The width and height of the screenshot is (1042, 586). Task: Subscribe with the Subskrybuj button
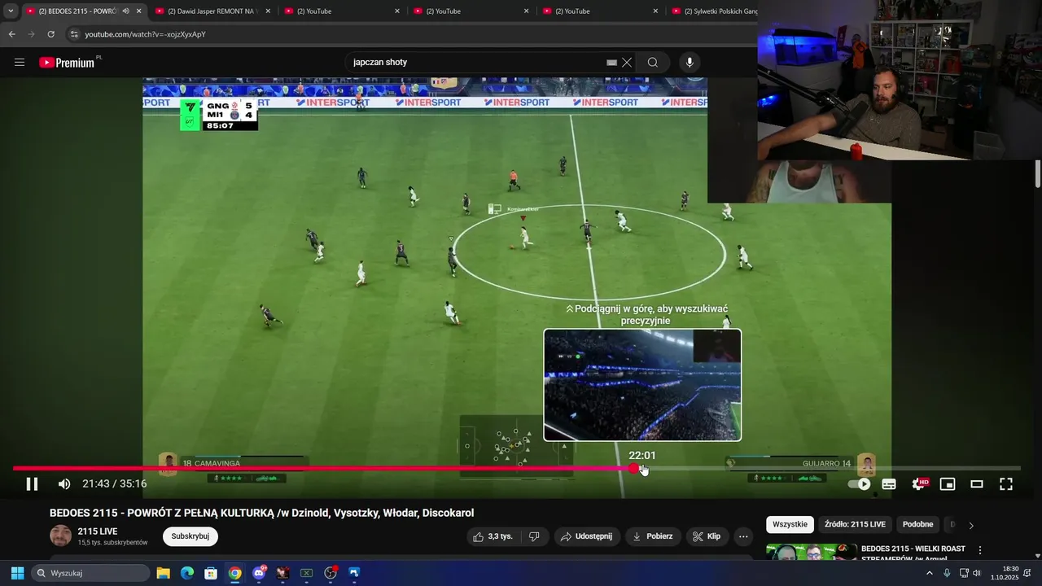coord(190,536)
